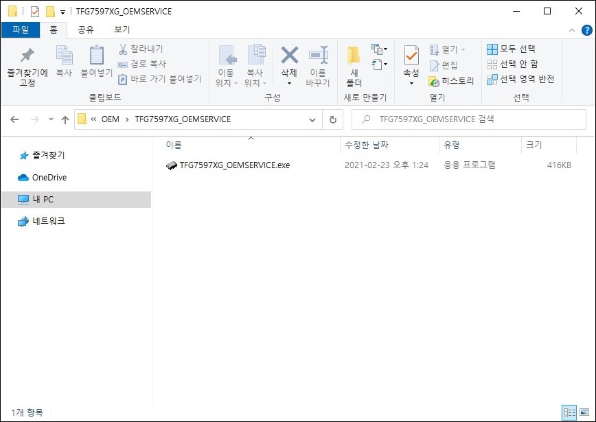Expand the 속성 dropdown arrow
Image resolution: width=596 pixels, height=422 pixels.
[x=411, y=83]
